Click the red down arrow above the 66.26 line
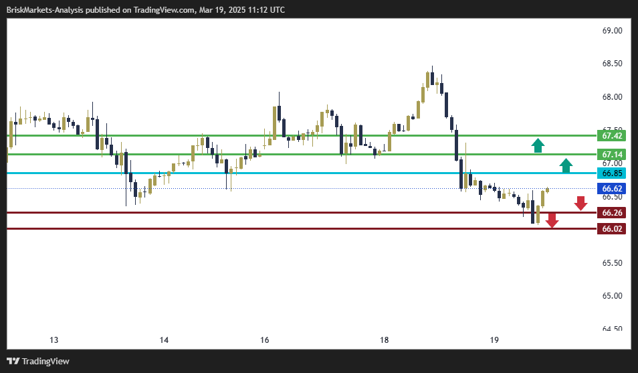This screenshot has width=638, height=373. click(580, 204)
